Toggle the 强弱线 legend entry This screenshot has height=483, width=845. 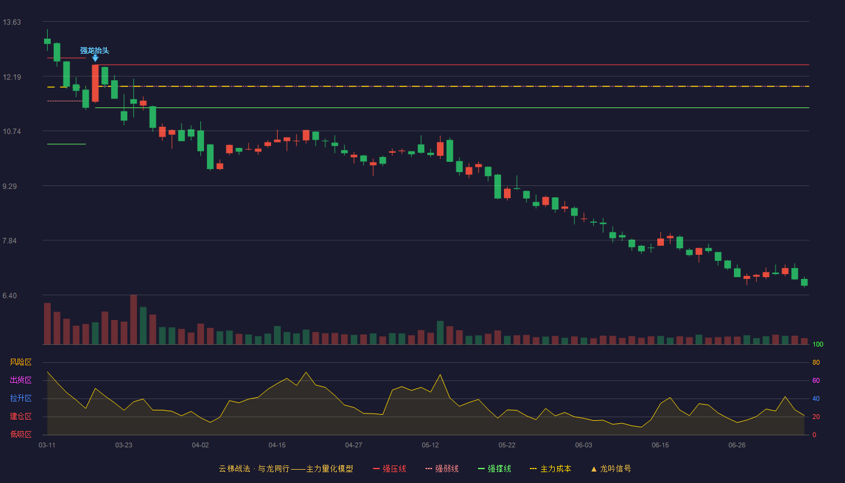442,469
